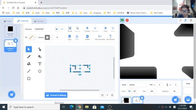Zoom out the costume canvas
Image resolution: width=196 pixels, height=110 pixels.
pos(102,95)
